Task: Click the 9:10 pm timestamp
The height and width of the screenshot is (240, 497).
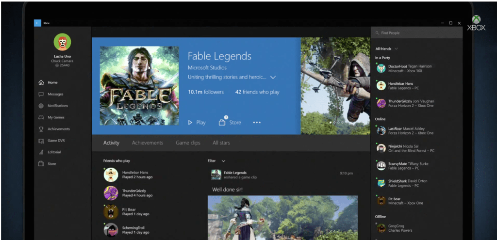Action: [x=346, y=173]
